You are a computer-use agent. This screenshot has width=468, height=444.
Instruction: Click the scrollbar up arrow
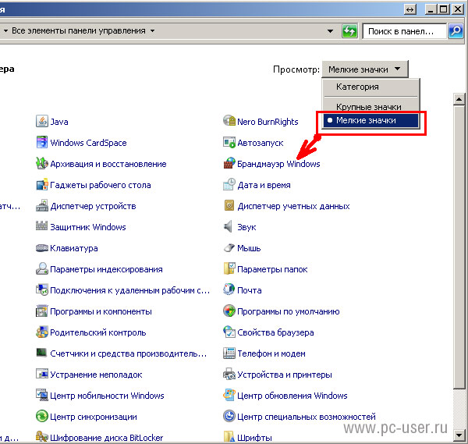459,99
